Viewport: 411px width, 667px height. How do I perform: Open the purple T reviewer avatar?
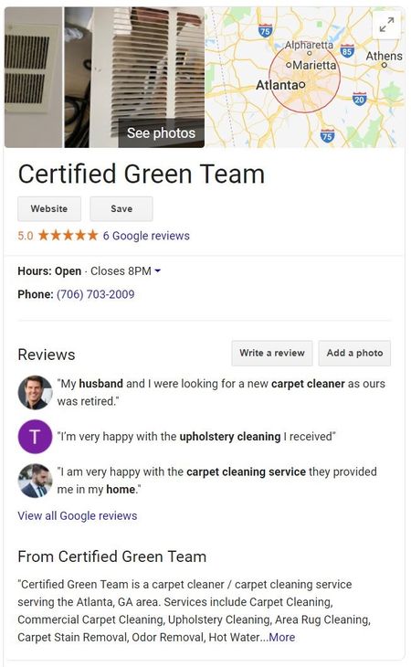35,437
